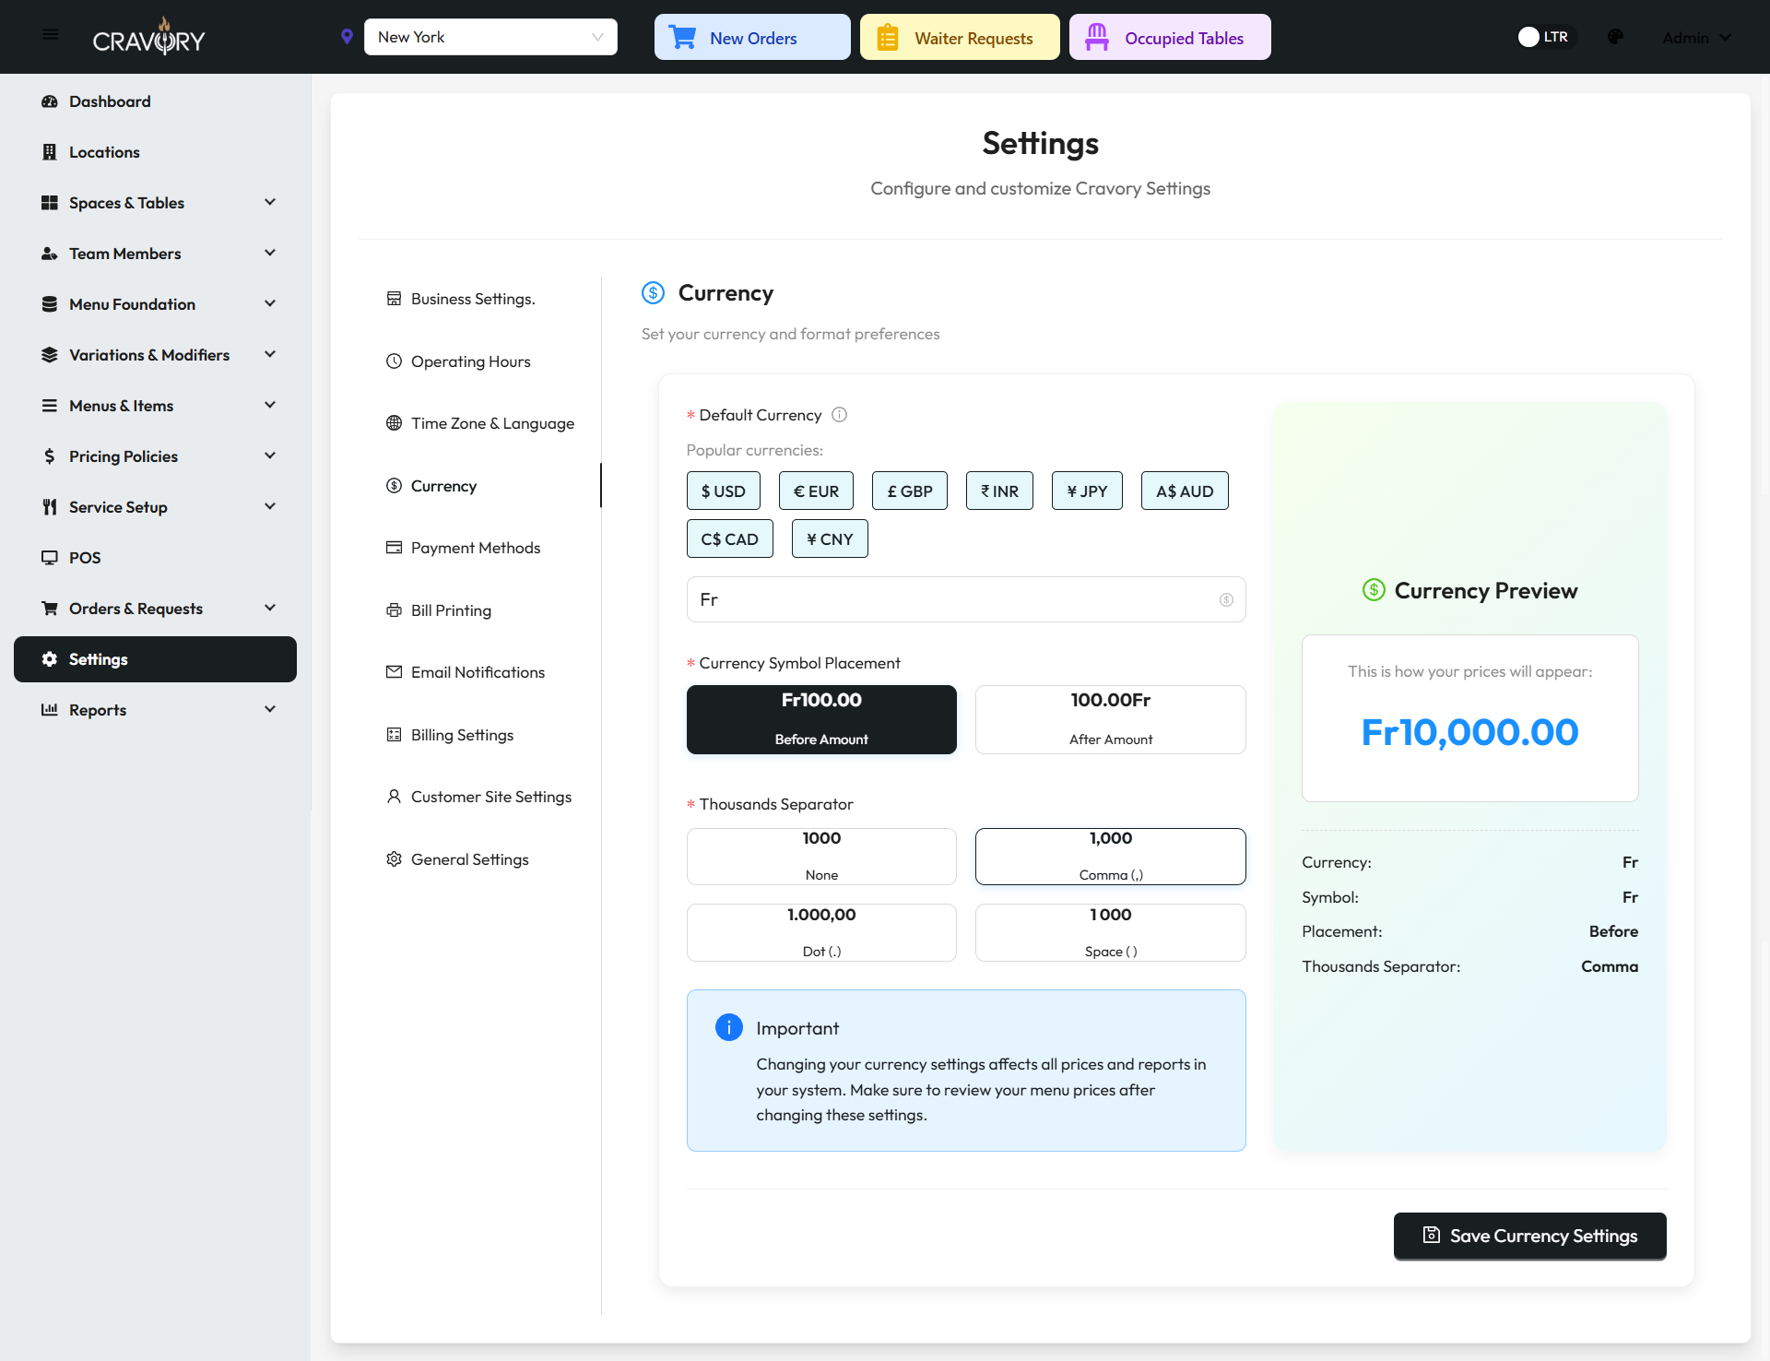Image resolution: width=1770 pixels, height=1361 pixels.
Task: Click the currency icon inside Fr field
Action: pos(1226,600)
